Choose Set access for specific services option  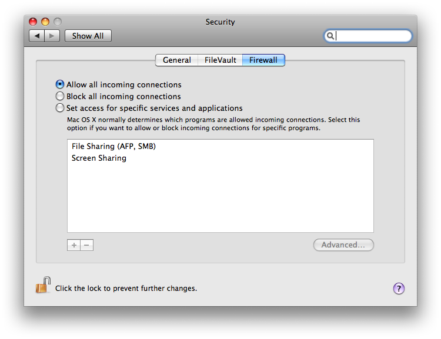60,108
